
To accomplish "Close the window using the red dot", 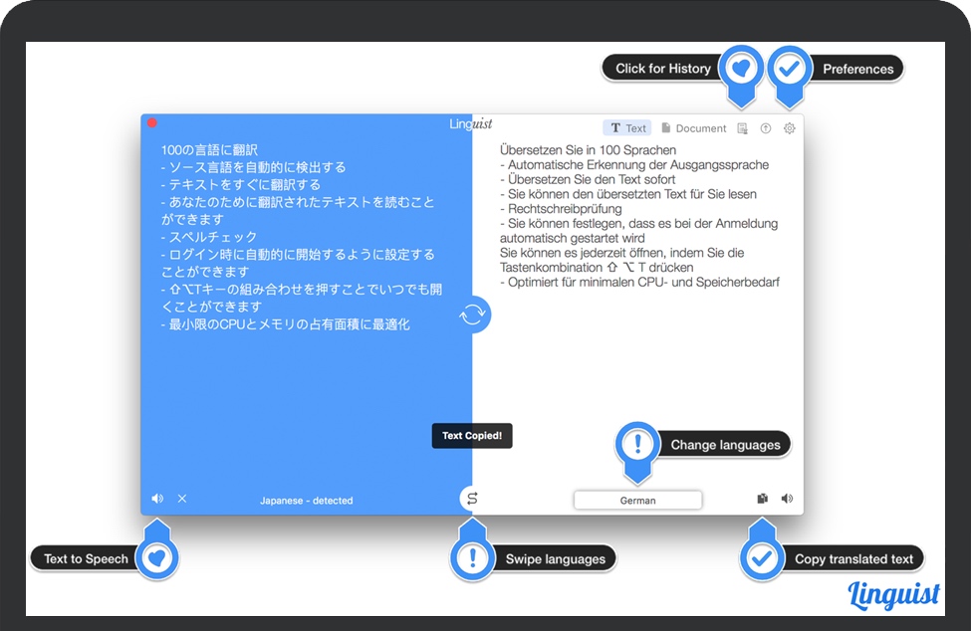I will tap(152, 123).
